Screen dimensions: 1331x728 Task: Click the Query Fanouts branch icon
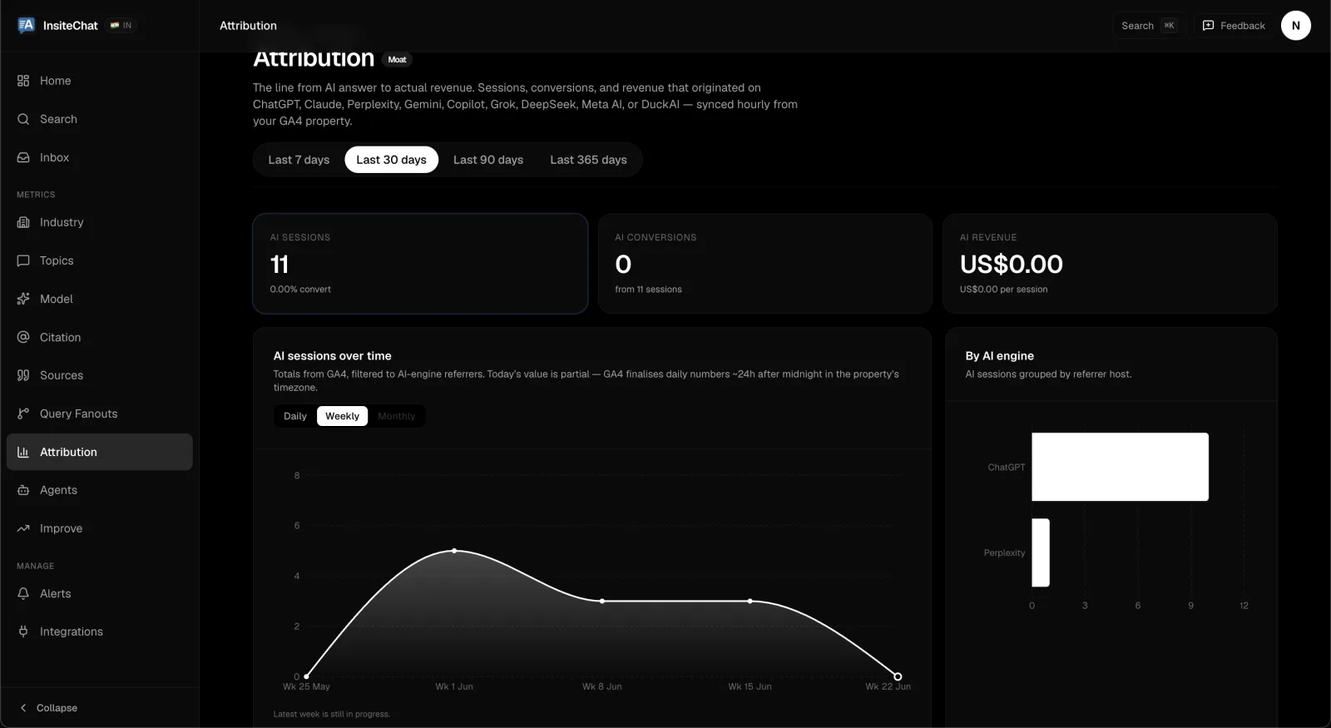[x=23, y=414]
